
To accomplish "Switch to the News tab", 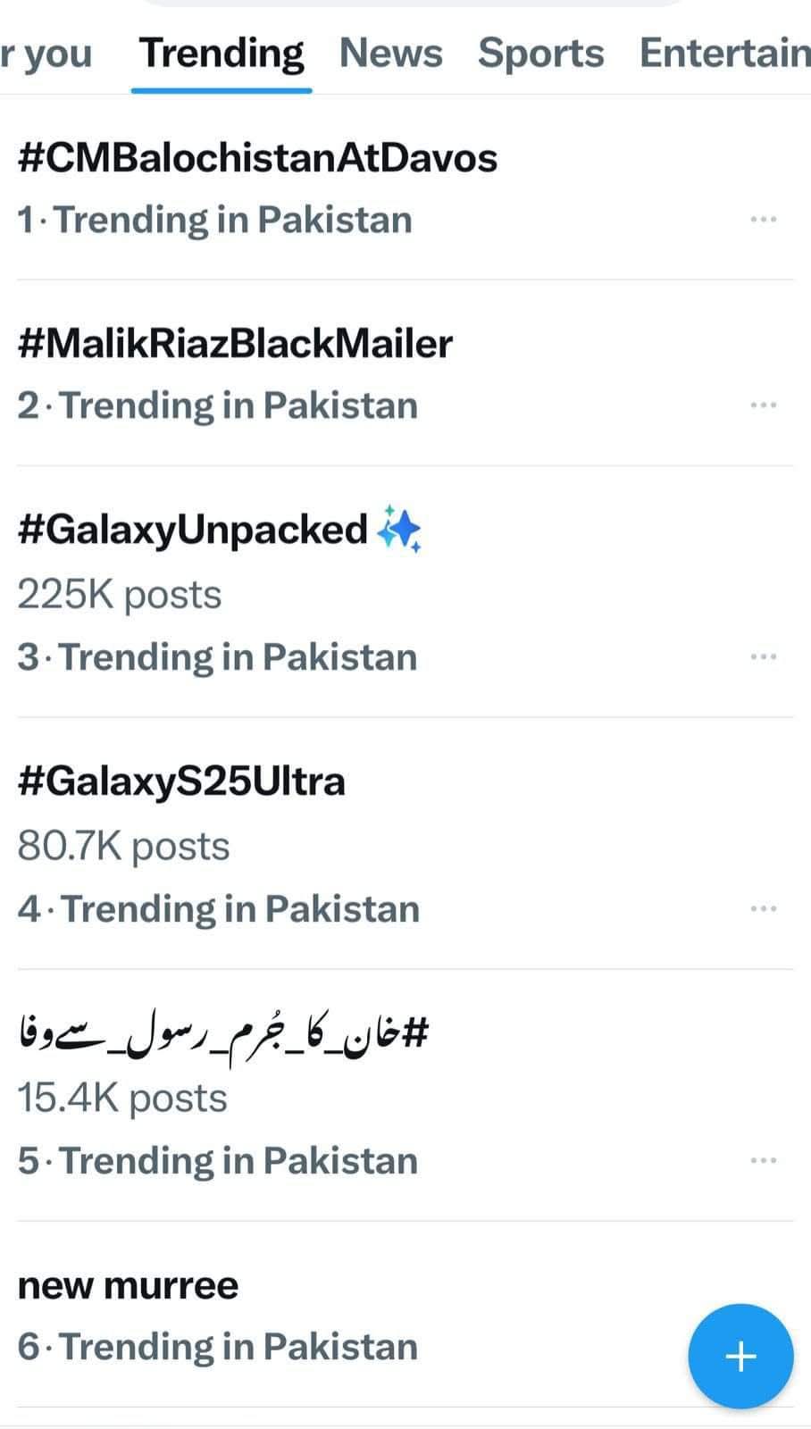I will click(390, 54).
